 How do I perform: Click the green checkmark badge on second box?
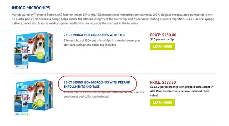(35, 106)
